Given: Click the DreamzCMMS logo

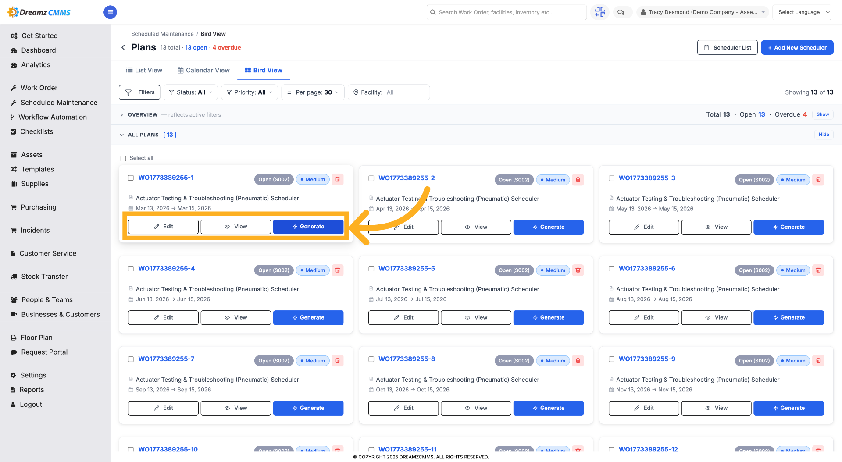Looking at the screenshot, I should coord(39,12).
